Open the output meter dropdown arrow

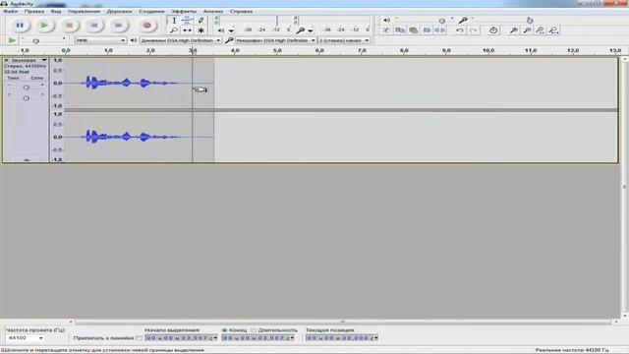coord(232,30)
